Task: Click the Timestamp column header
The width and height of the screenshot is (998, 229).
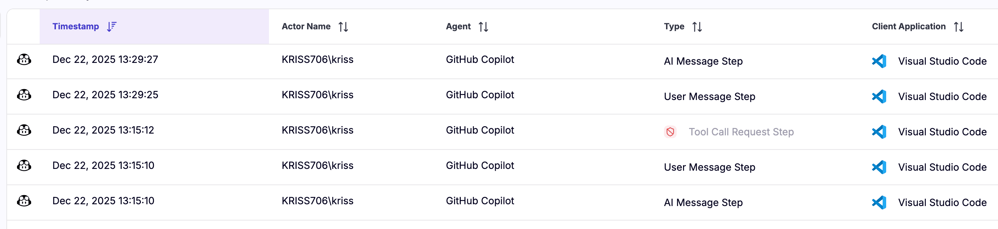Action: point(75,26)
